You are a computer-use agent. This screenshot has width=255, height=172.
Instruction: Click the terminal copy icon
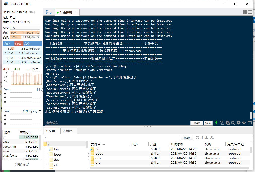222,123
